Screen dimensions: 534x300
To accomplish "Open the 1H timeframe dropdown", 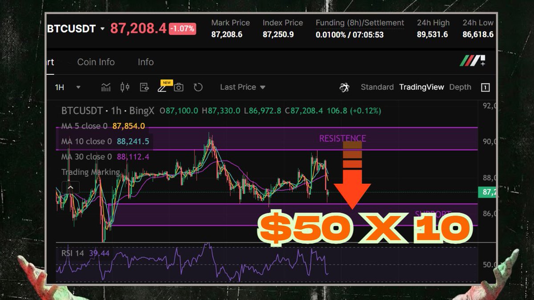I will 68,87.
